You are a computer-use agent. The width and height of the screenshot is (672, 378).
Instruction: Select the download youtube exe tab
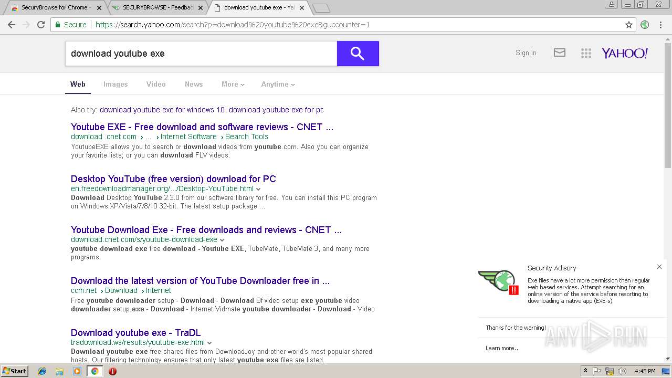(x=258, y=8)
